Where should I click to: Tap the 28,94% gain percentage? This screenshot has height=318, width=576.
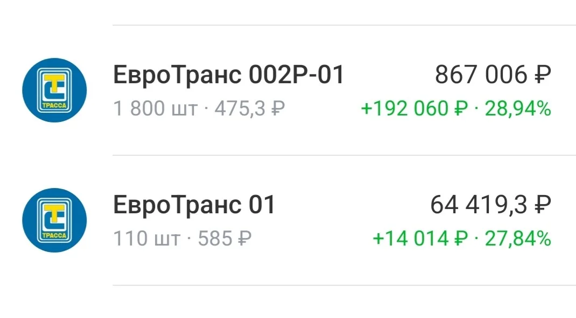click(x=518, y=109)
